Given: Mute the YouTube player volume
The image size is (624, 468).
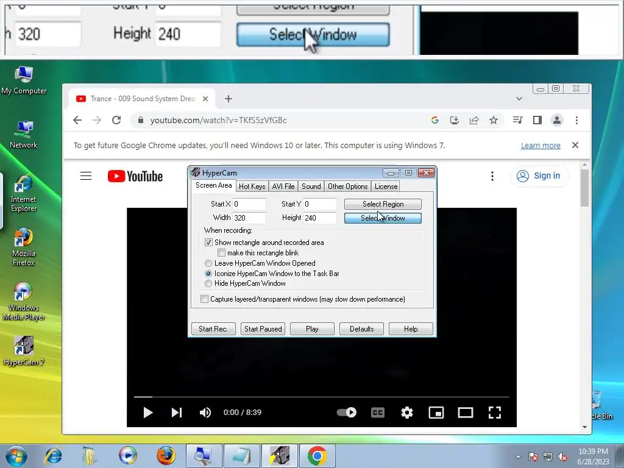Looking at the screenshot, I should coord(205,413).
